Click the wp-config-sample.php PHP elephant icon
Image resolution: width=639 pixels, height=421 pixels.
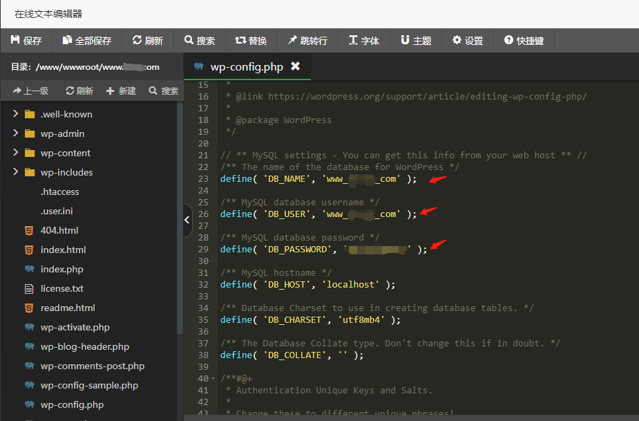[29, 385]
